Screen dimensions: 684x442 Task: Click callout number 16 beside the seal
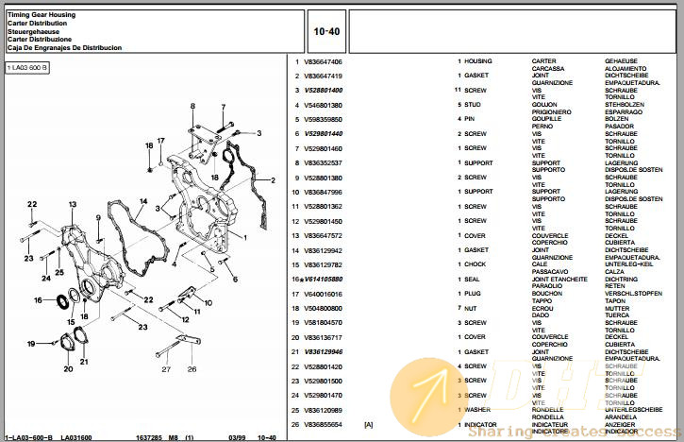38,300
